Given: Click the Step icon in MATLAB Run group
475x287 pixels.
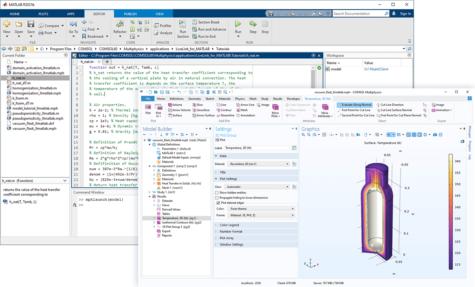Looking at the screenshot, I should [253, 24].
